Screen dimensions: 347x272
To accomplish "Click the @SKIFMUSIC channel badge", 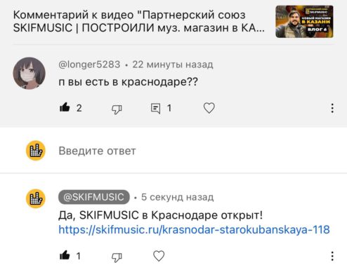I will 93,197.
